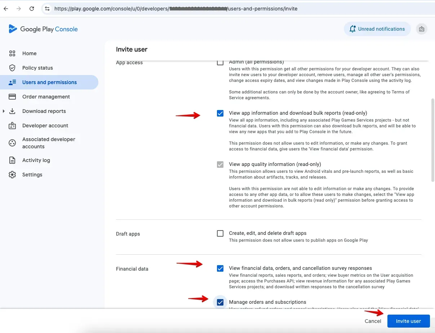Click the Home grid icon in sidebar
Screen dimensions: 435x333
pyautogui.click(x=12, y=53)
